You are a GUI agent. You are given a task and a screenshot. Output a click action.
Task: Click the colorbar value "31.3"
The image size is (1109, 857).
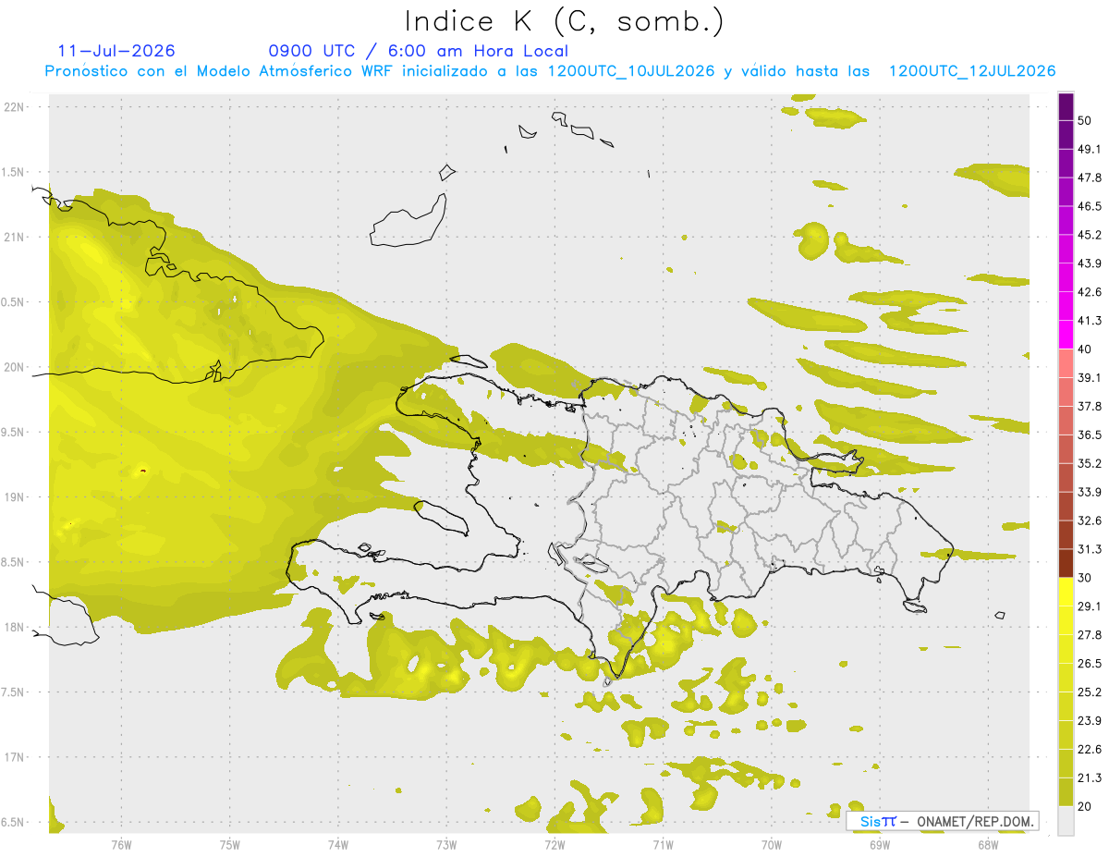[1090, 550]
